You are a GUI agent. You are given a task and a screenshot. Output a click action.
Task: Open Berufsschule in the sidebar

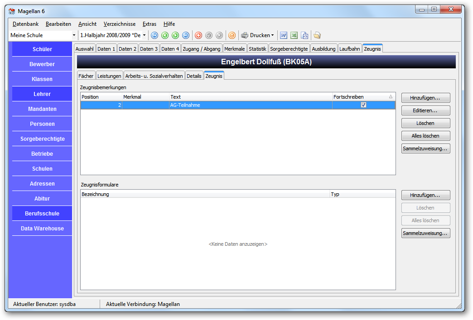point(42,213)
